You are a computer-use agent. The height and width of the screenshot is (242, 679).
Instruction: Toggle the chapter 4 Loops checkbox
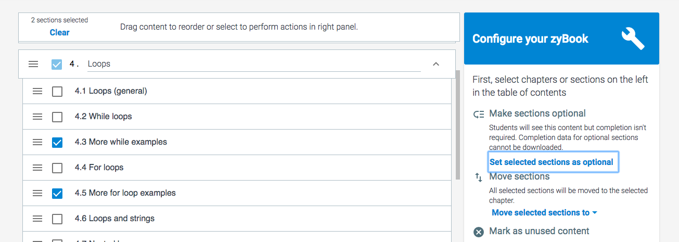point(57,65)
